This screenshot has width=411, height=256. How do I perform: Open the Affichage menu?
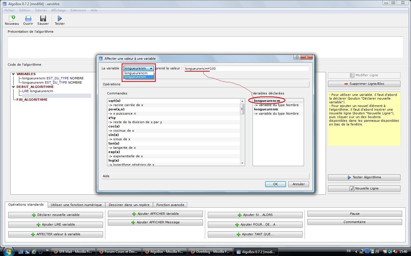58,10
